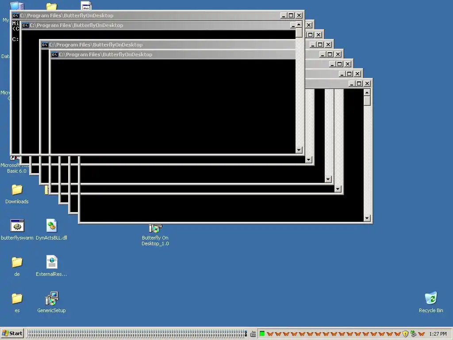Click the yellow security shield tray icon
The height and width of the screenshot is (340, 453).
[x=405, y=334]
